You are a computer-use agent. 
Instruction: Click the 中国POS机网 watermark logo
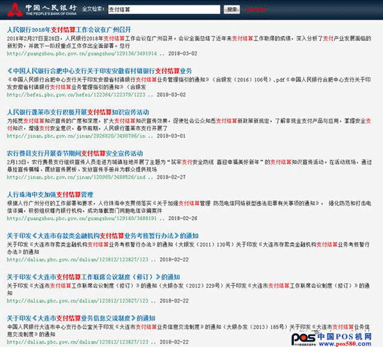point(331,339)
